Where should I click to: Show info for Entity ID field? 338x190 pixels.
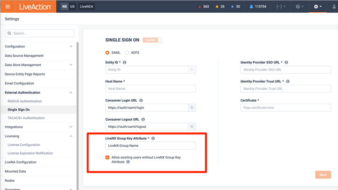click(x=125, y=62)
